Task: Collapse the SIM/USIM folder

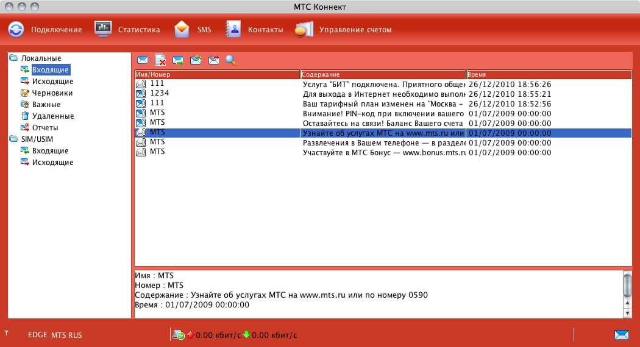Action: point(13,139)
